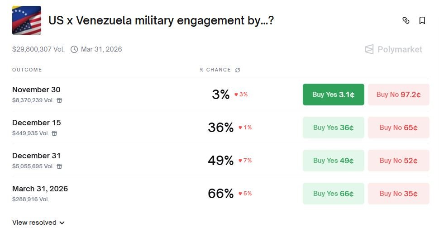Buy No at 65¢ for December 15
Viewport: 439px width, 237px height.
point(398,128)
